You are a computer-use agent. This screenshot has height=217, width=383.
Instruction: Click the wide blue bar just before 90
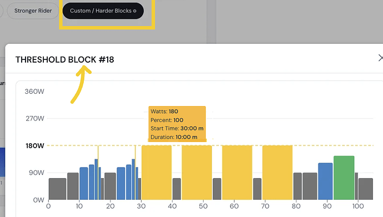(x=325, y=181)
